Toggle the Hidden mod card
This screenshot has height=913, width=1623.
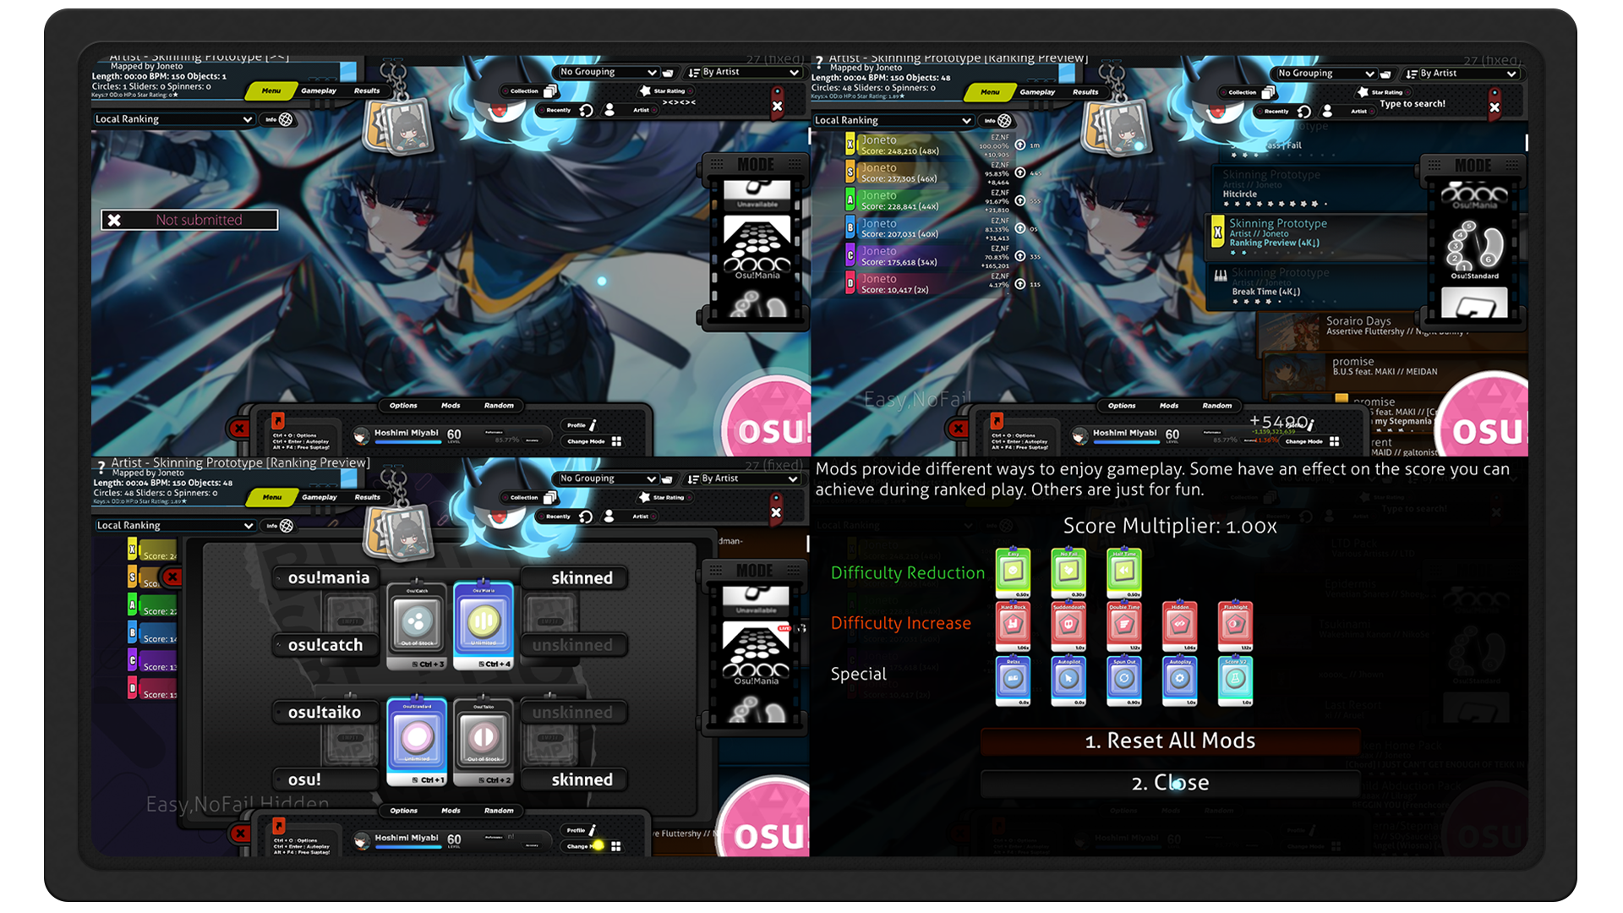[x=1180, y=626]
